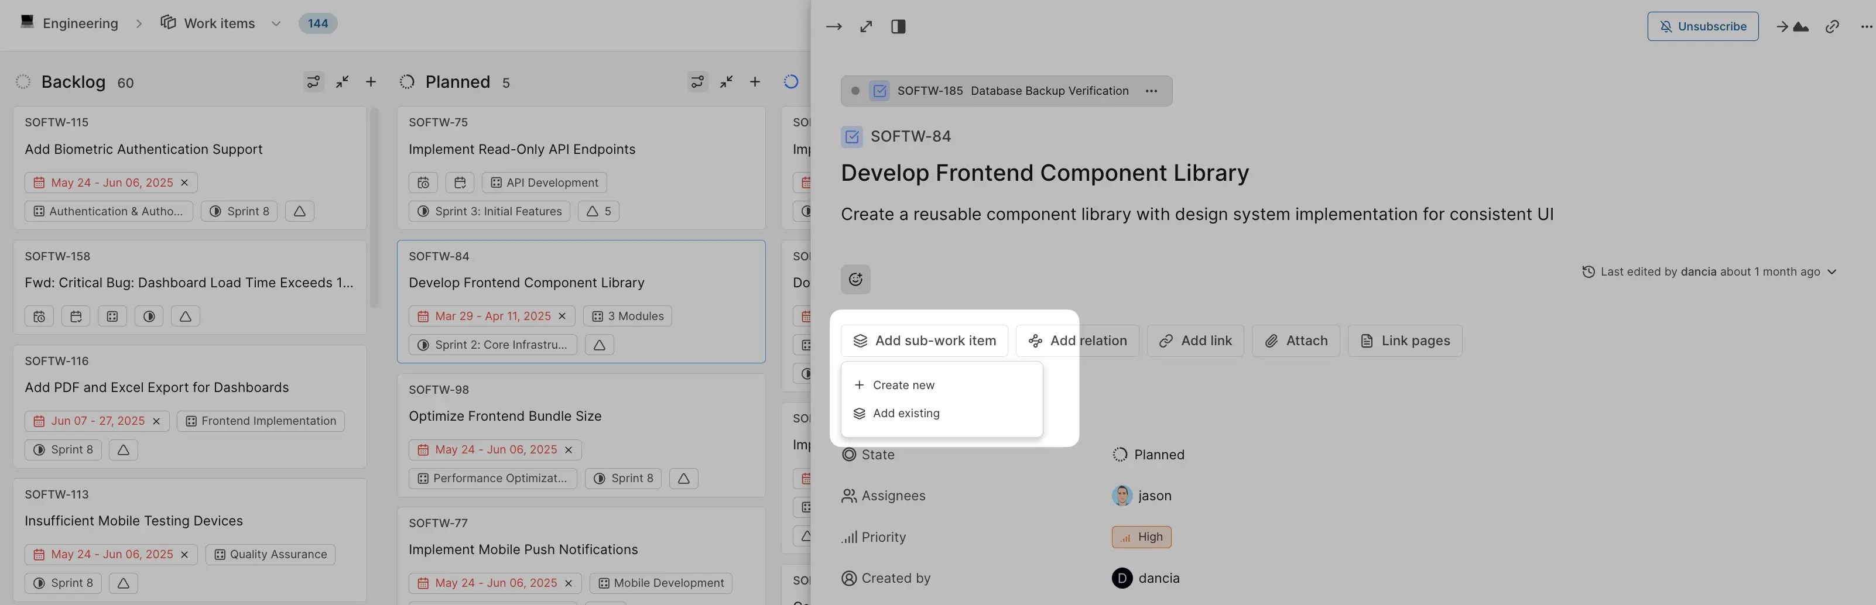The height and width of the screenshot is (605, 1876).
Task: Open the Authentication & Autho... module dropdown
Action: tap(108, 211)
